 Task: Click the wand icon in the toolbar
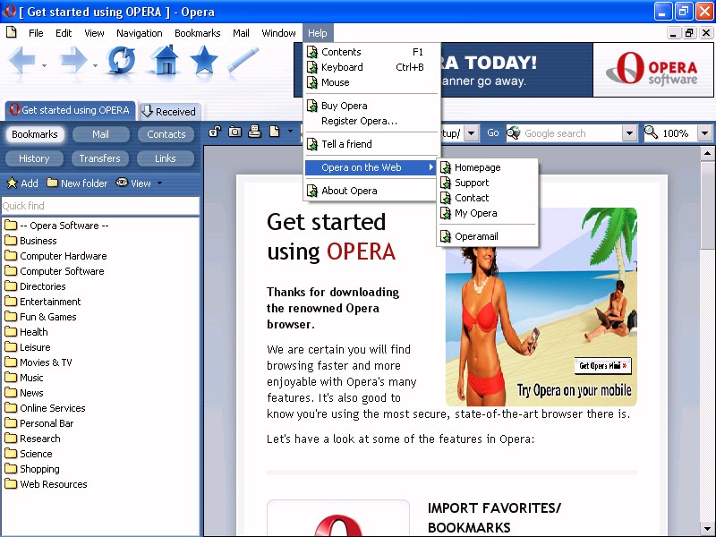[243, 61]
